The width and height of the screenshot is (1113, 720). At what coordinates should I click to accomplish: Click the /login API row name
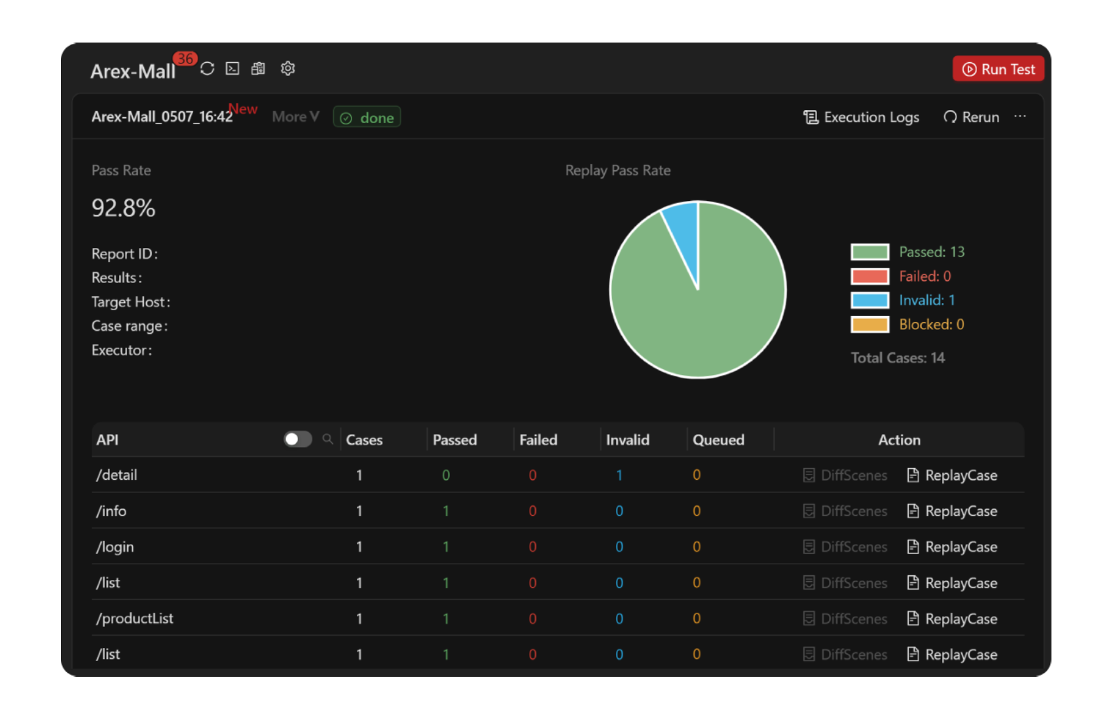(115, 547)
